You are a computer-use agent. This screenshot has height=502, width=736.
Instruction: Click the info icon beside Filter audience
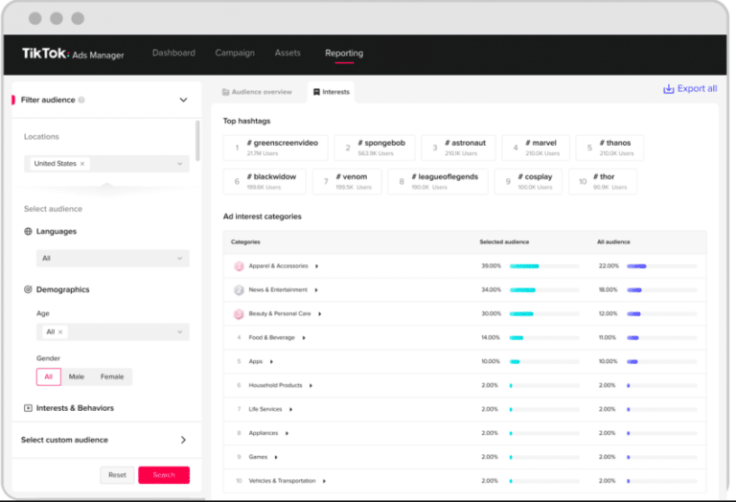81,100
